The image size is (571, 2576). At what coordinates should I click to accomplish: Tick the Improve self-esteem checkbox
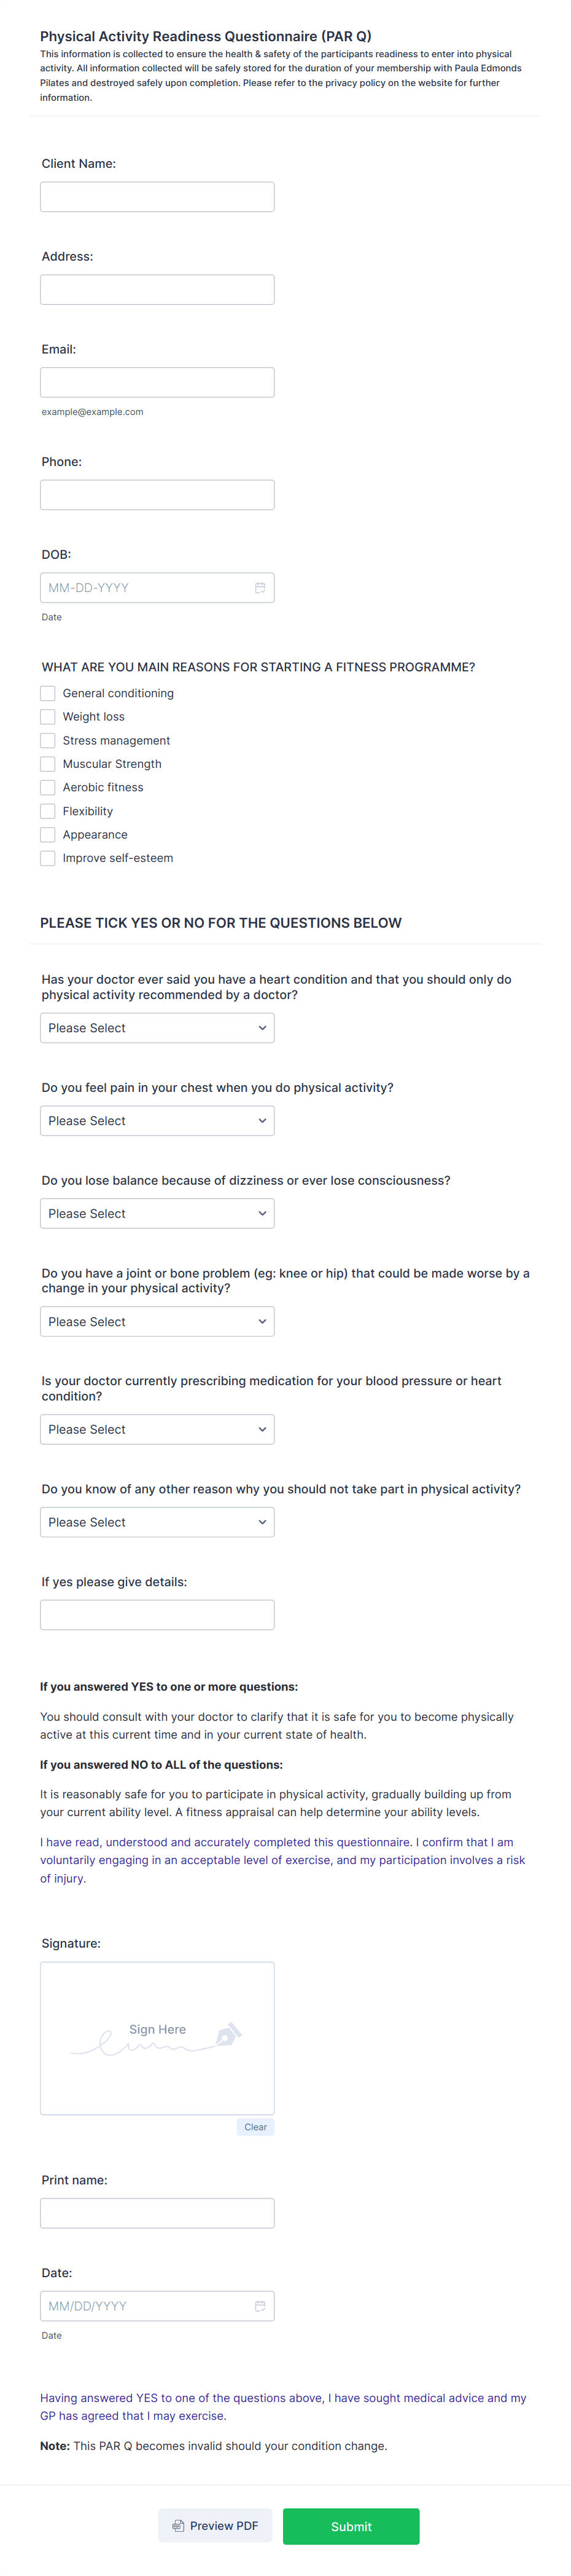pos(47,857)
